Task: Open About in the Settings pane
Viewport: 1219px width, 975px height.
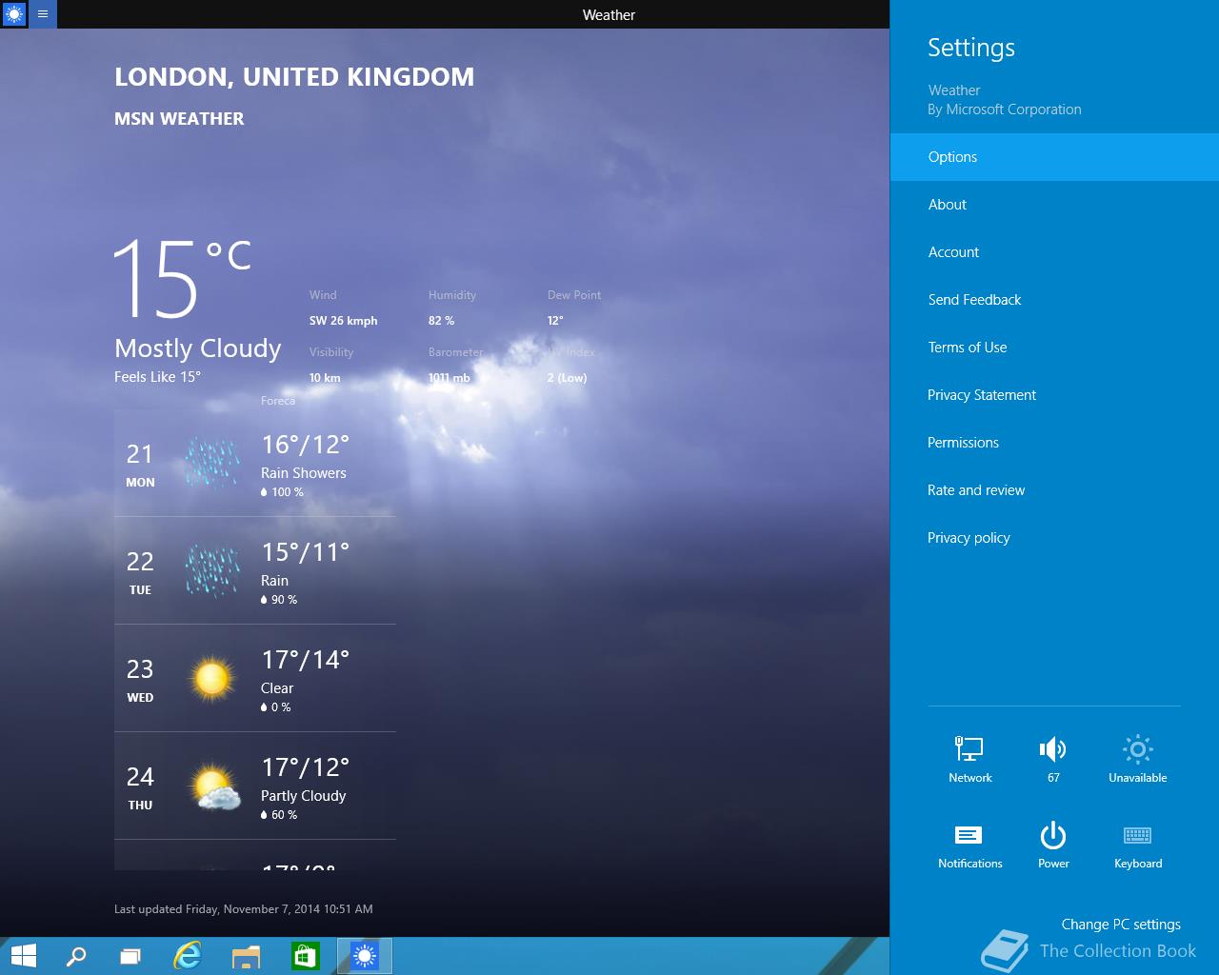Action: click(x=1054, y=205)
